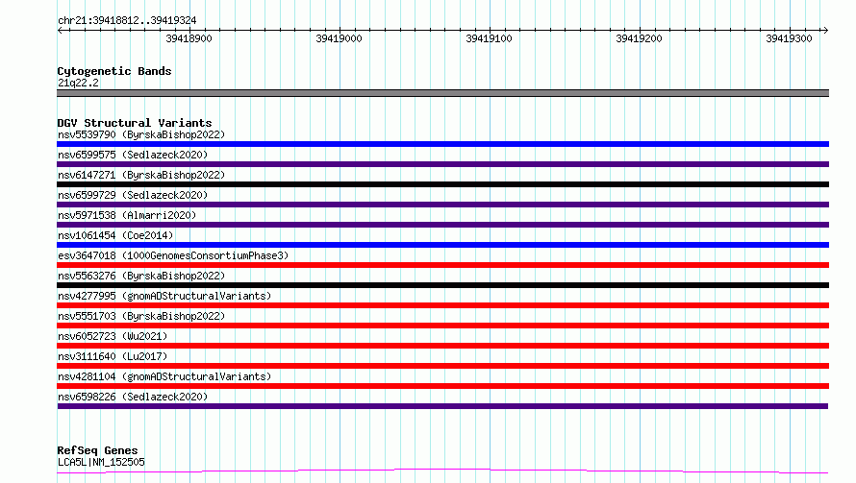Click the red bar for esv3647018
856x483 pixels.
click(x=442, y=265)
